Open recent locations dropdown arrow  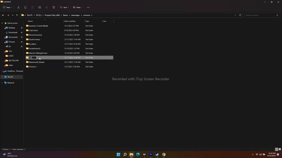13,15
